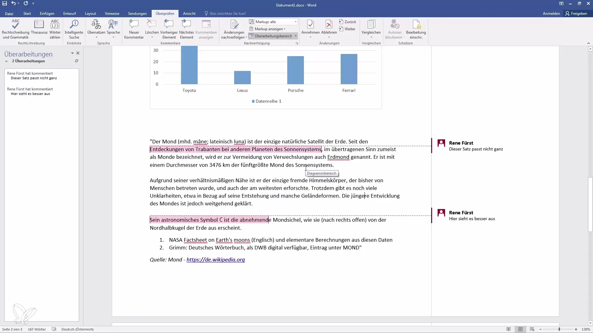Open the Datei tab
This screenshot has width=593, height=333.
coord(9,14)
